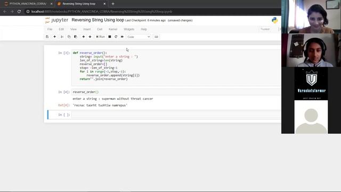Move selected cell down arrow
This screenshot has height=192, width=341.
tap(90, 37)
